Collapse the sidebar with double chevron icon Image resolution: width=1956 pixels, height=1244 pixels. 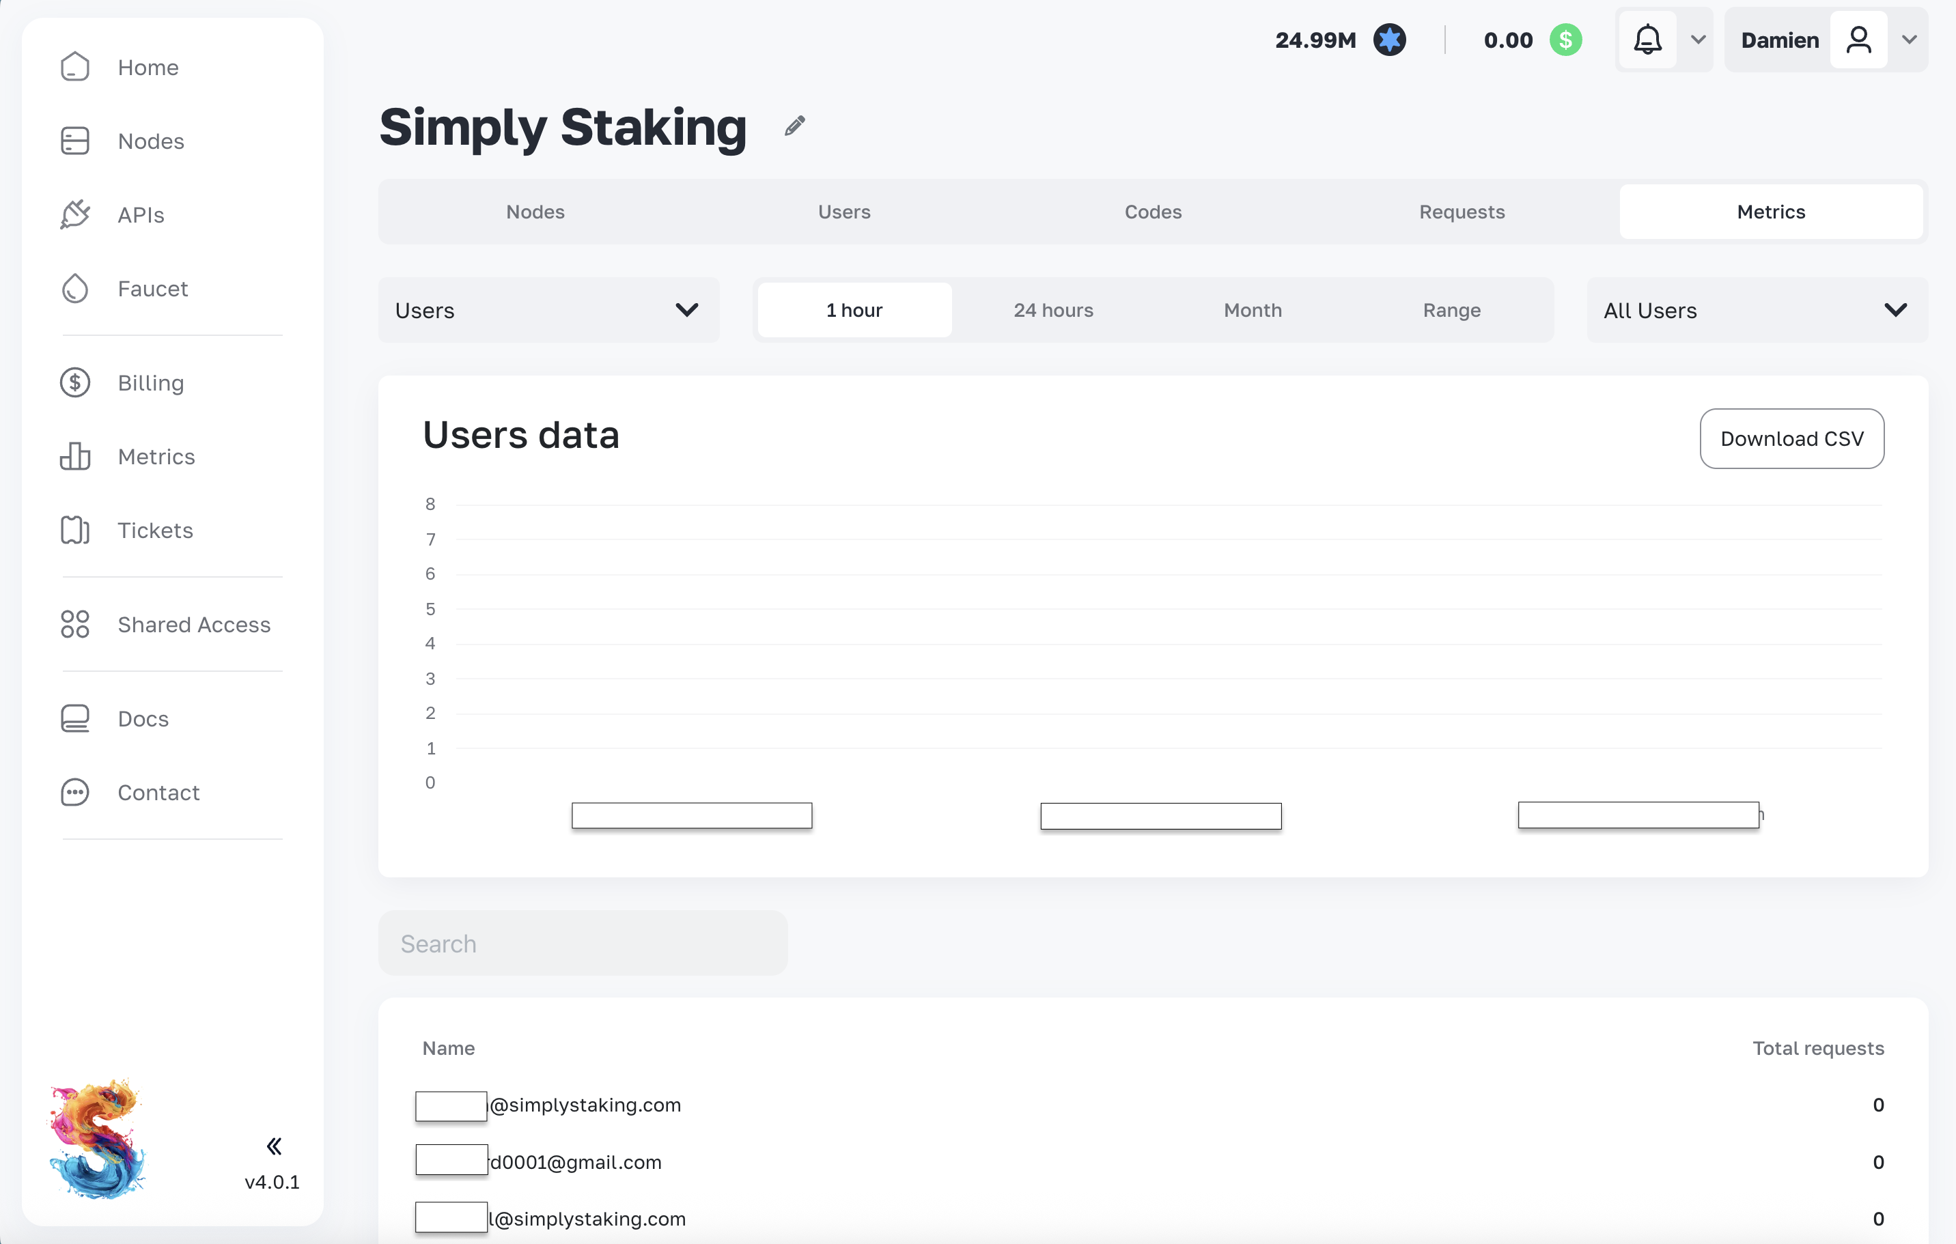point(274,1146)
